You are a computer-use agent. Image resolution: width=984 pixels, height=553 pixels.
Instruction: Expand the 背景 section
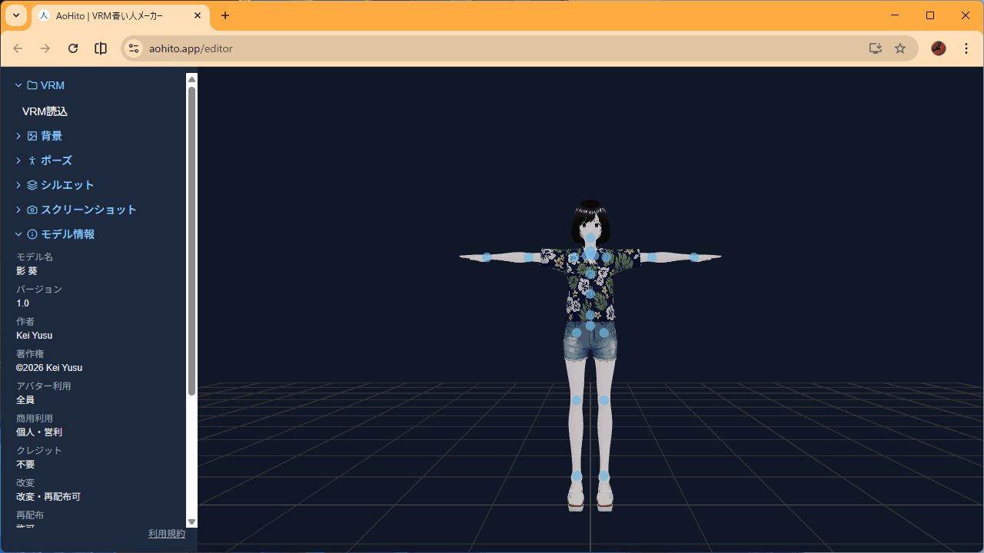pyautogui.click(x=18, y=135)
